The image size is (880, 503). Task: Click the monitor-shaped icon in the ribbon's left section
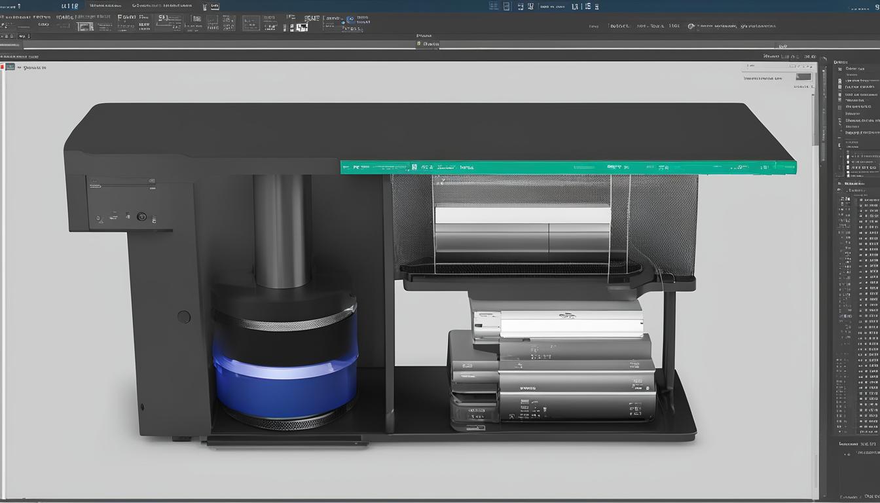(x=84, y=27)
